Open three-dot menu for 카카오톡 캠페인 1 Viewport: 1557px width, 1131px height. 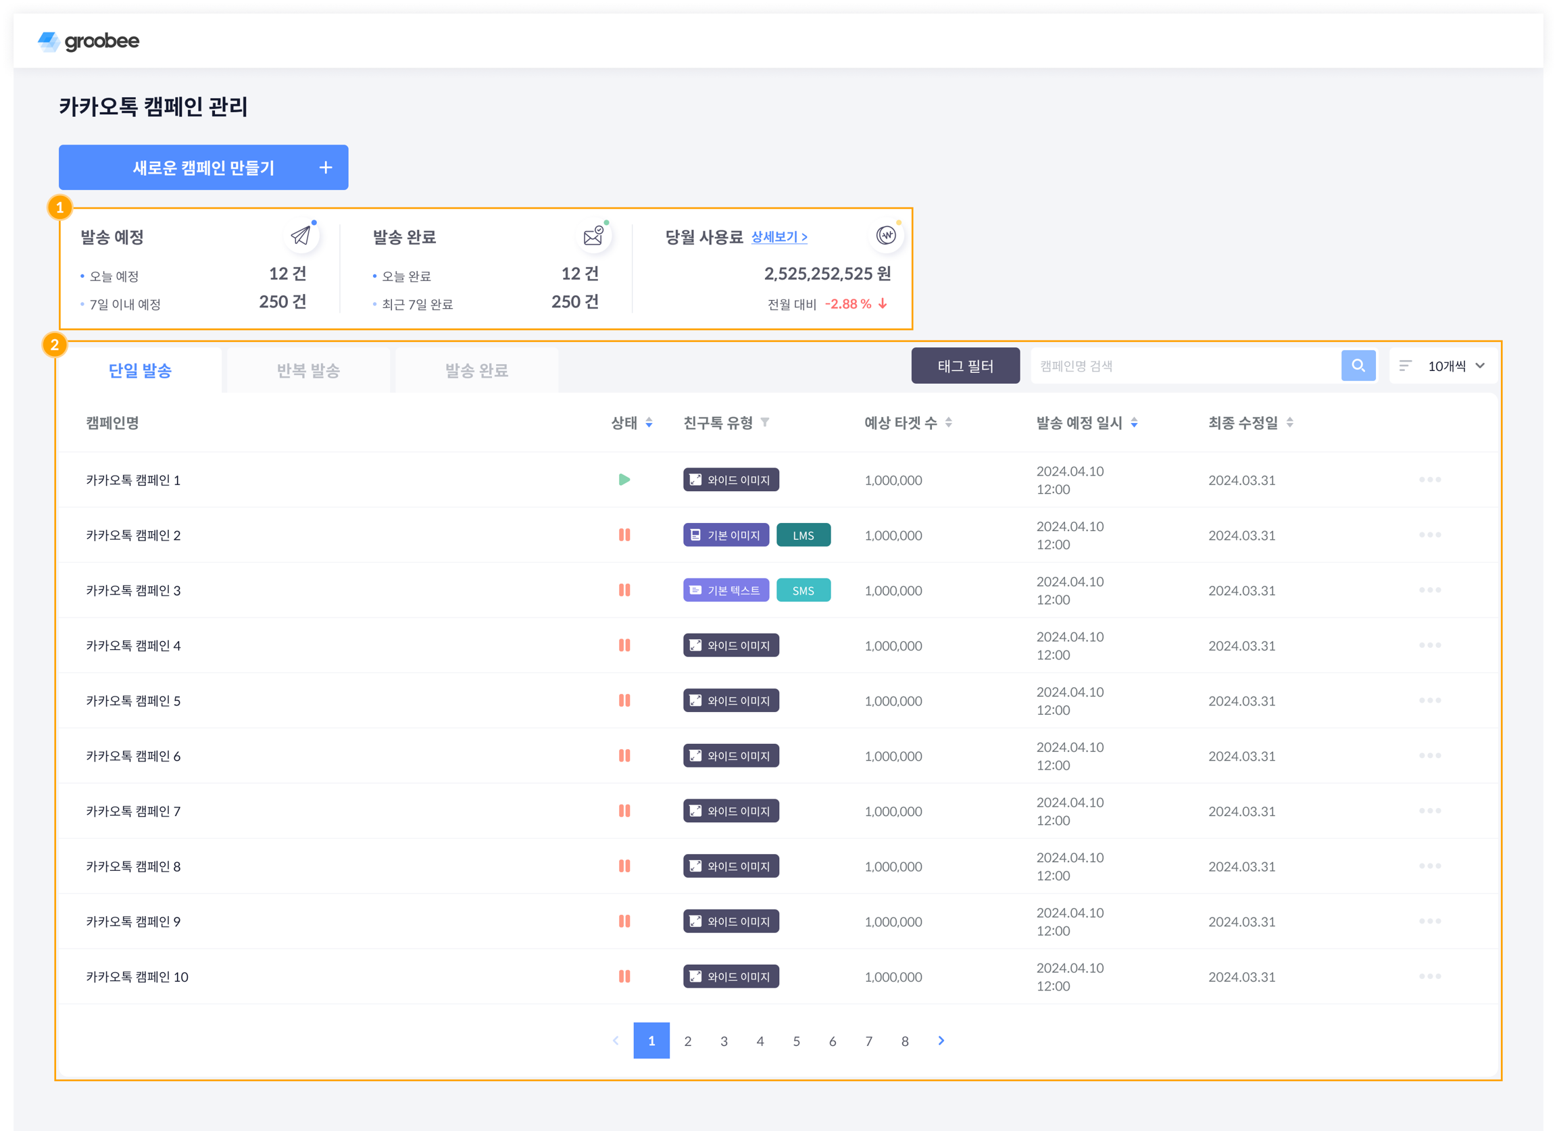point(1429,480)
